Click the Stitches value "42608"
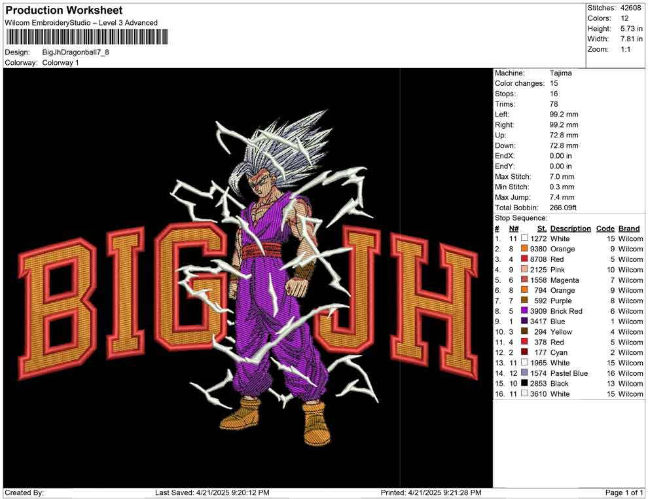 [630, 8]
